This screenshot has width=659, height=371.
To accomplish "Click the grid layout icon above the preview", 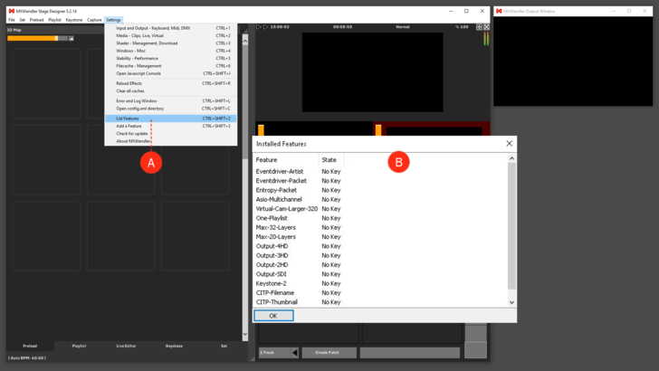I will pos(479,27).
